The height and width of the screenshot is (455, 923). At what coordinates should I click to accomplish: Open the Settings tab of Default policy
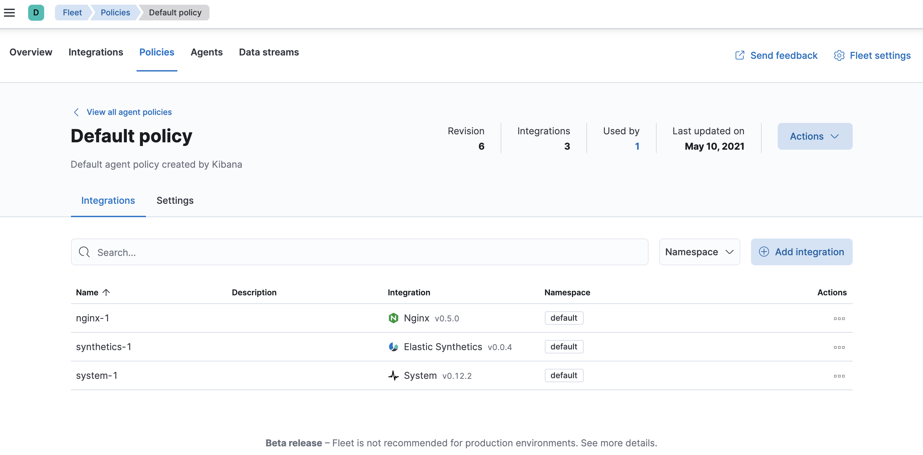[175, 201]
